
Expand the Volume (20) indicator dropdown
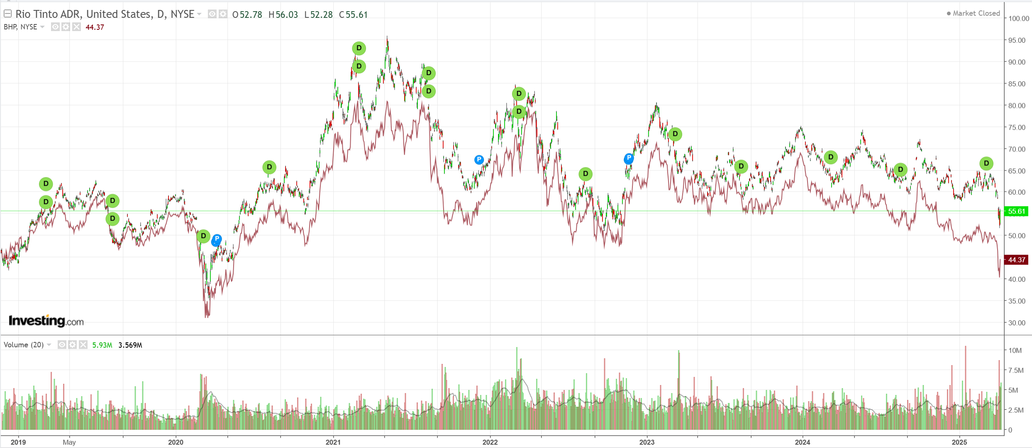tap(49, 345)
